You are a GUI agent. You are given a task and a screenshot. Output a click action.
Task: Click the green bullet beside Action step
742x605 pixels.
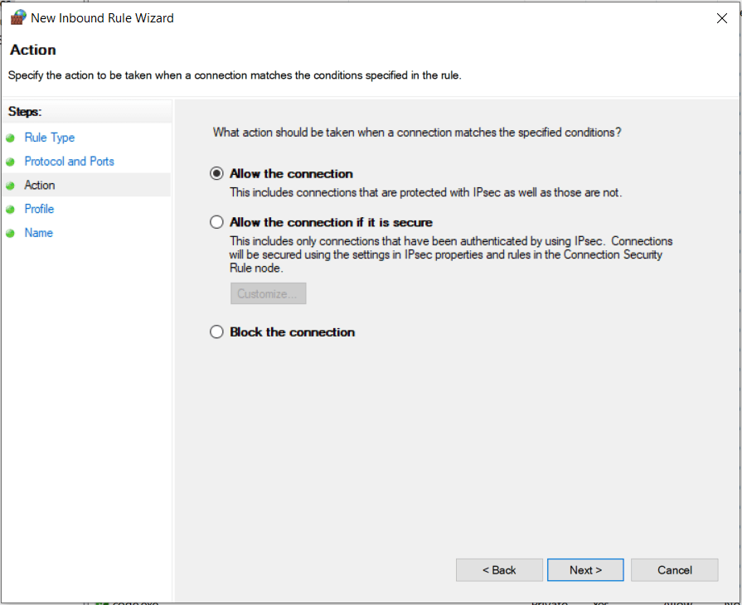pyautogui.click(x=10, y=186)
